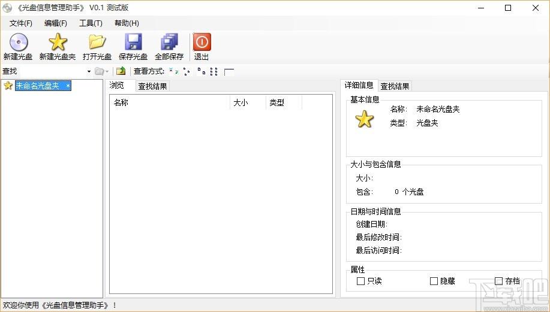550x312 pixels.
Task: Click the star icon in the tree
Action: 8,86
